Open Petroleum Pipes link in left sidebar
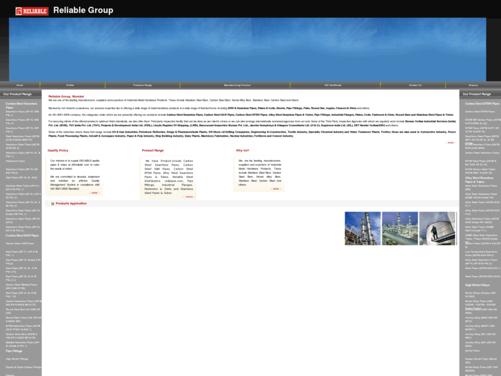501x376 pixels. click(x=15, y=161)
